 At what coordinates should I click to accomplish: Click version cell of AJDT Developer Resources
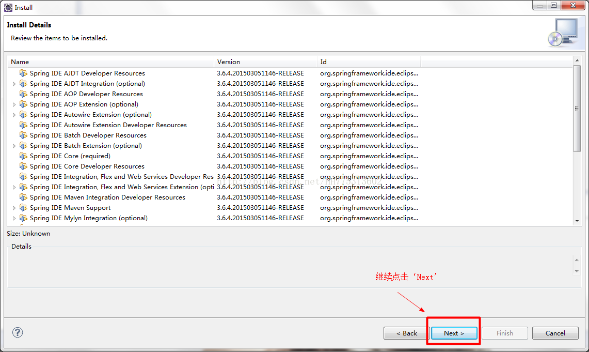(260, 73)
